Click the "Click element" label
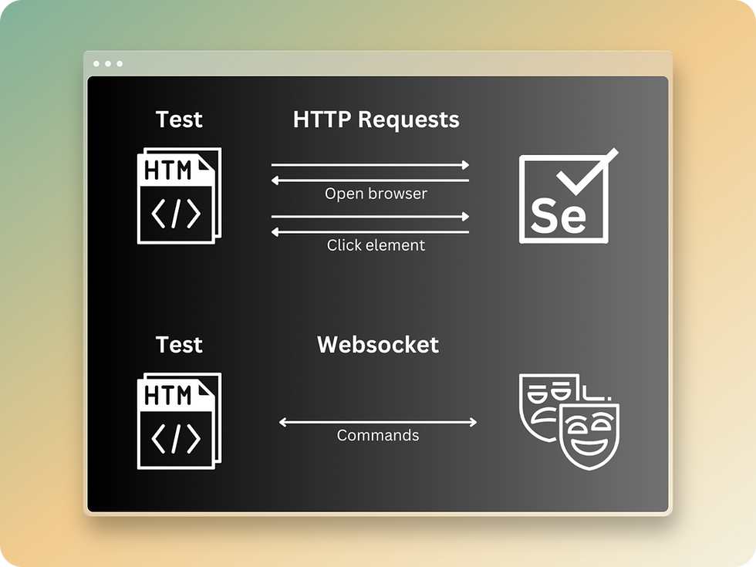The width and height of the screenshot is (756, 567). pyautogui.click(x=376, y=245)
